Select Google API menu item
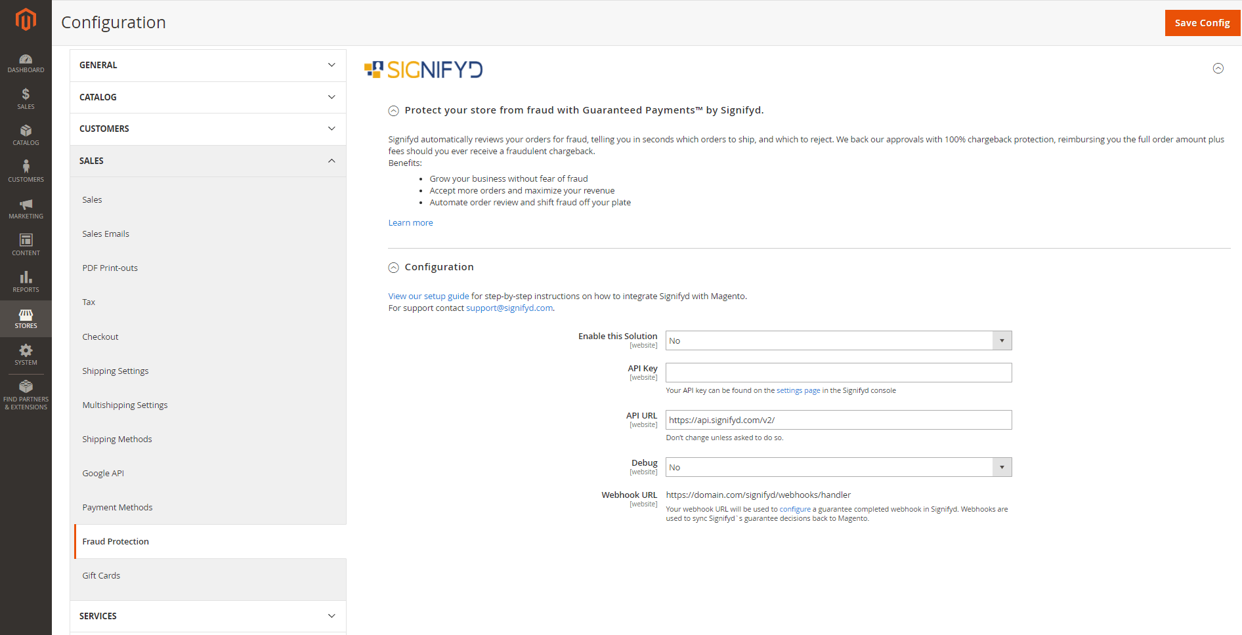This screenshot has height=635, width=1242. [103, 473]
